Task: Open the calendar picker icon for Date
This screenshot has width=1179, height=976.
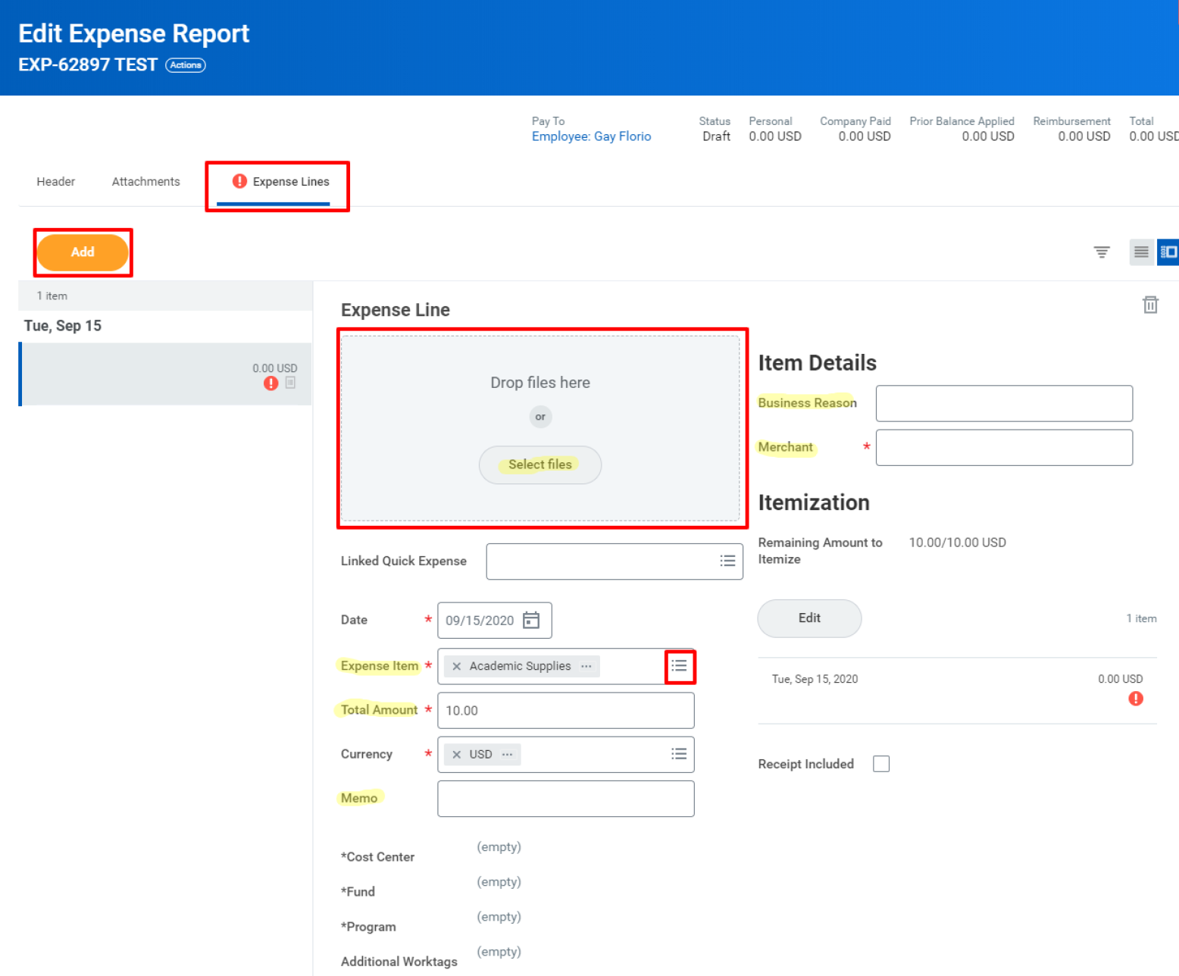Action: tap(531, 621)
